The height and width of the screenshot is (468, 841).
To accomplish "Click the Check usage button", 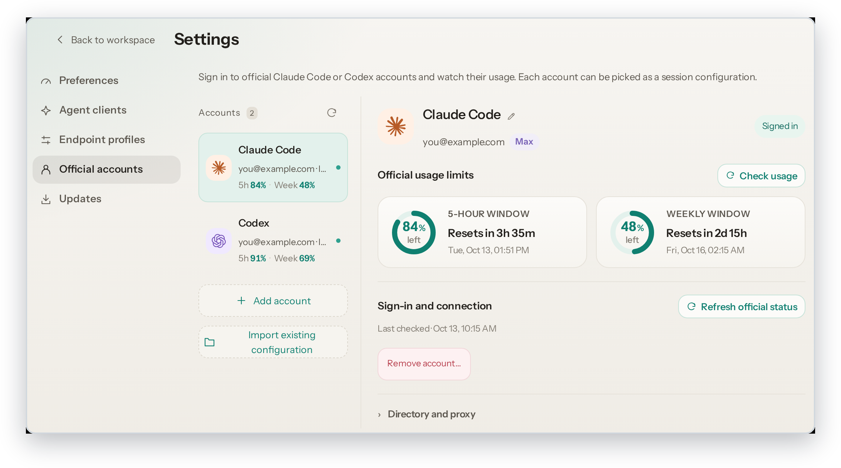I will click(x=761, y=176).
